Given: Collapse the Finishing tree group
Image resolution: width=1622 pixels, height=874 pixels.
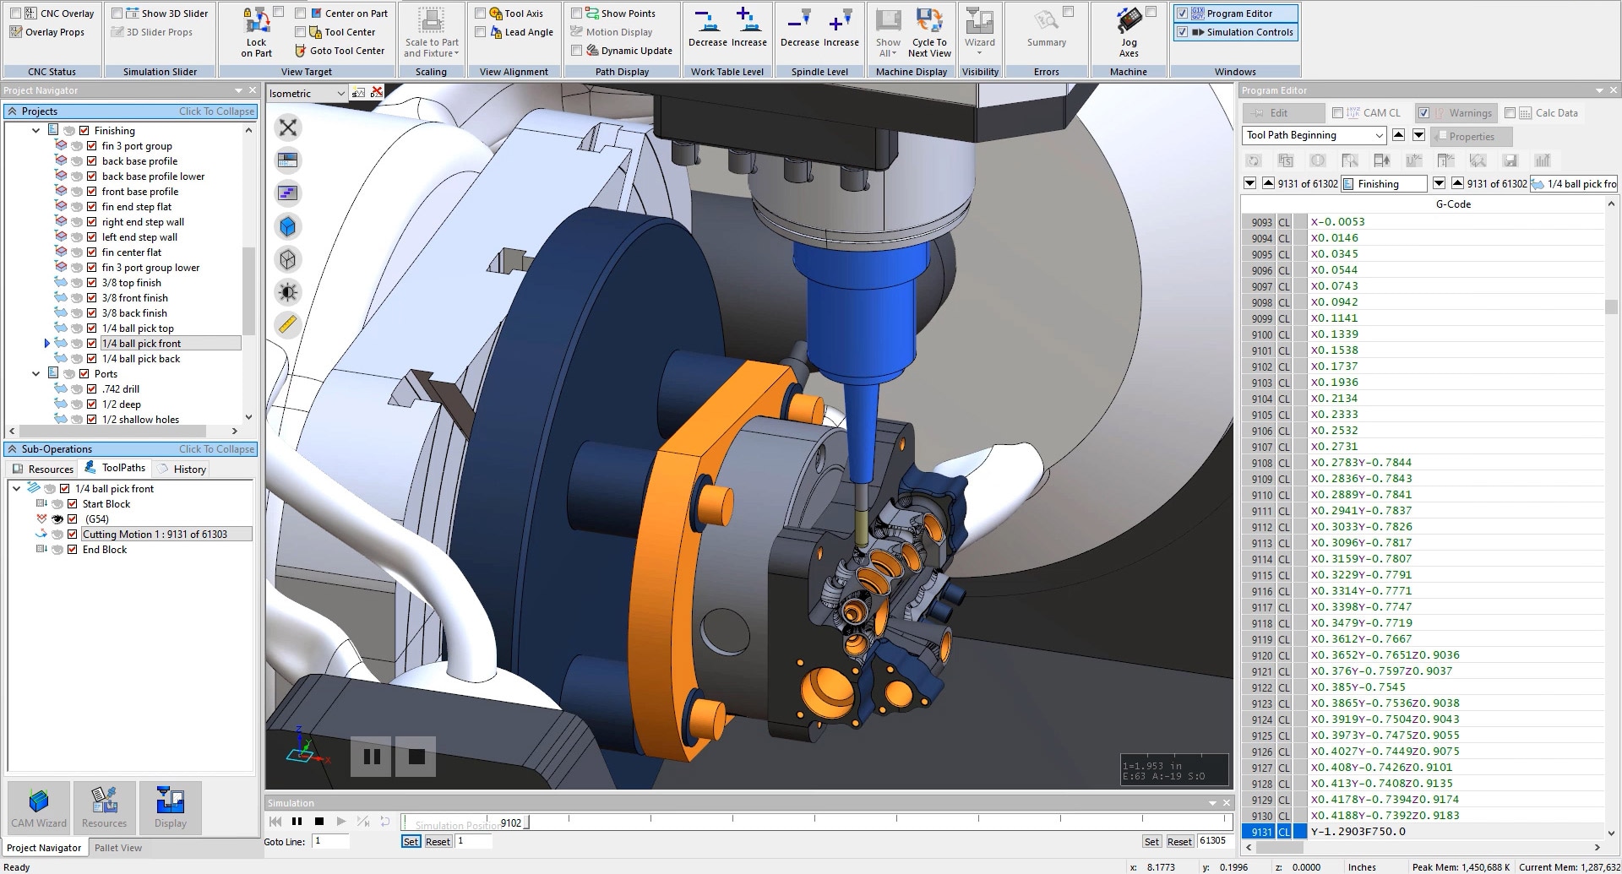Looking at the screenshot, I should pos(35,131).
